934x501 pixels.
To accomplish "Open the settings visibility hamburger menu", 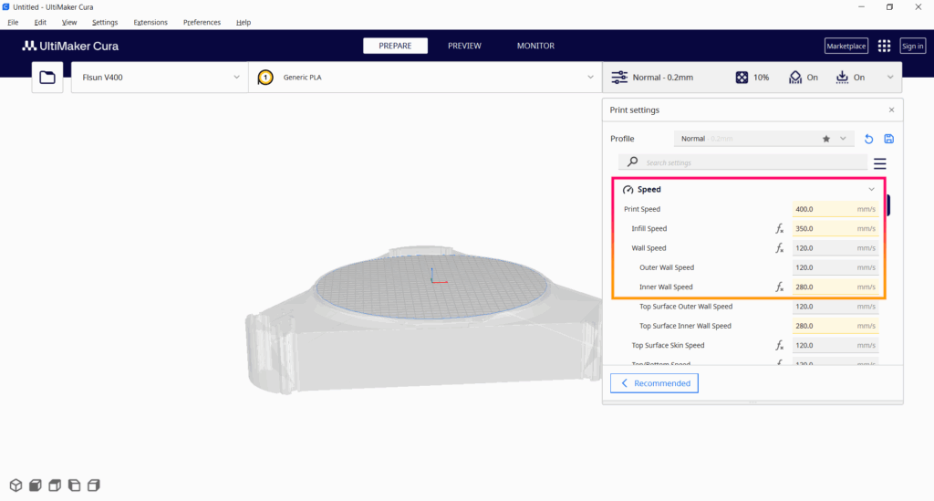I will (880, 163).
